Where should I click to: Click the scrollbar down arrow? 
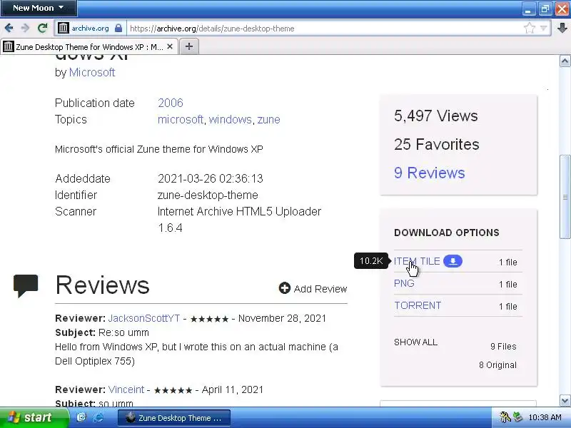[565, 401]
